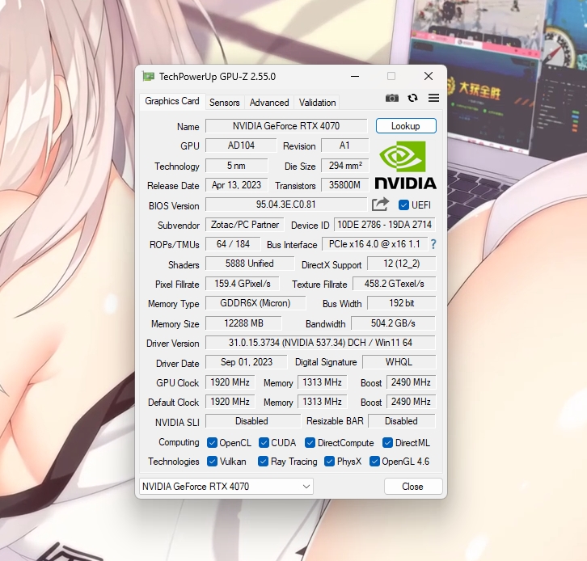The image size is (587, 561).
Task: Switch to the Validation tab
Action: [x=317, y=103]
